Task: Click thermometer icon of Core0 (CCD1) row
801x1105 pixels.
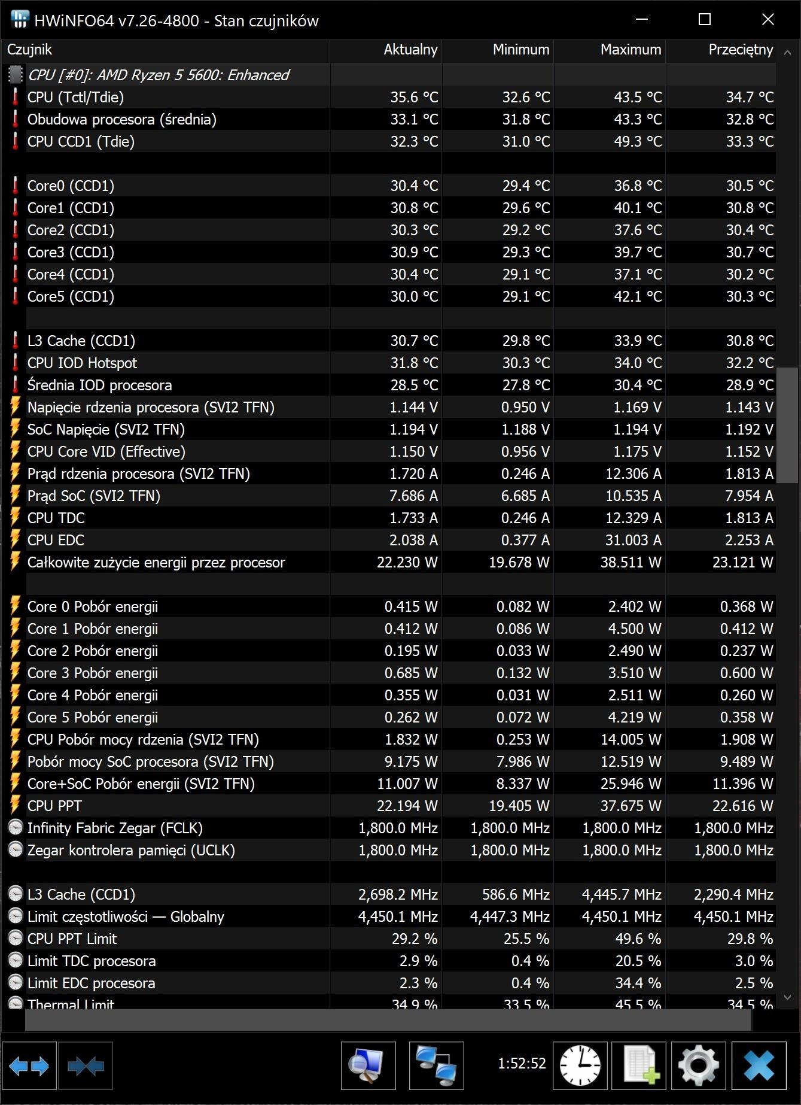Action: click(x=15, y=186)
